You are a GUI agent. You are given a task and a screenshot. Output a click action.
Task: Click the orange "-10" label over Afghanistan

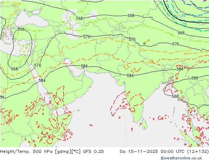click(x=104, y=54)
